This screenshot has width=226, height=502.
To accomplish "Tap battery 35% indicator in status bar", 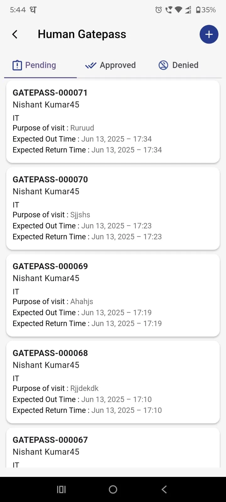I will 206,10.
